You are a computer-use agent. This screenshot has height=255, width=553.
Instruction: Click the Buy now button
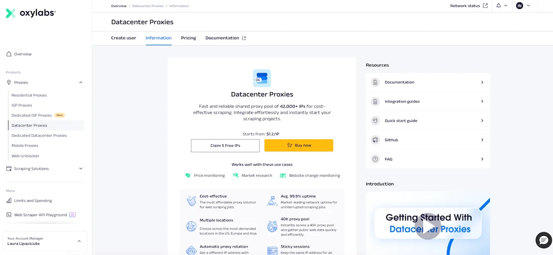pos(299,145)
